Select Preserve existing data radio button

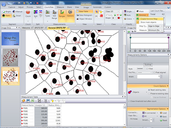point(149,94)
